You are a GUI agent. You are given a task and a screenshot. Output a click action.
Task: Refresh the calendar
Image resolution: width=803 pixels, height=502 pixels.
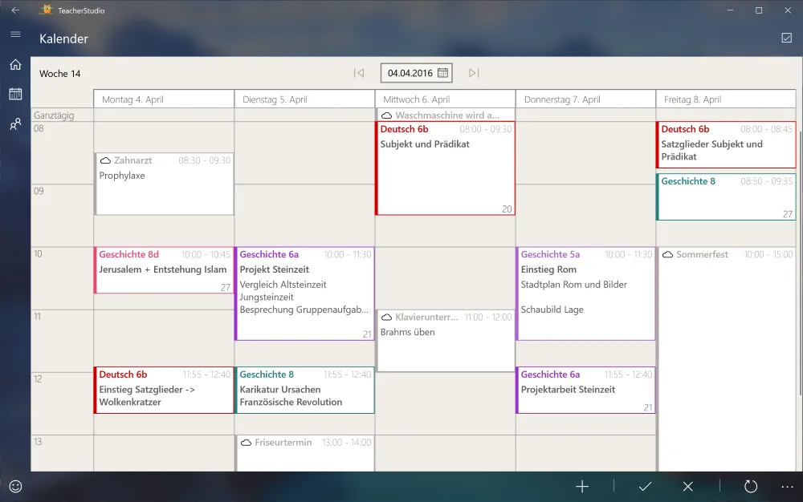(750, 487)
